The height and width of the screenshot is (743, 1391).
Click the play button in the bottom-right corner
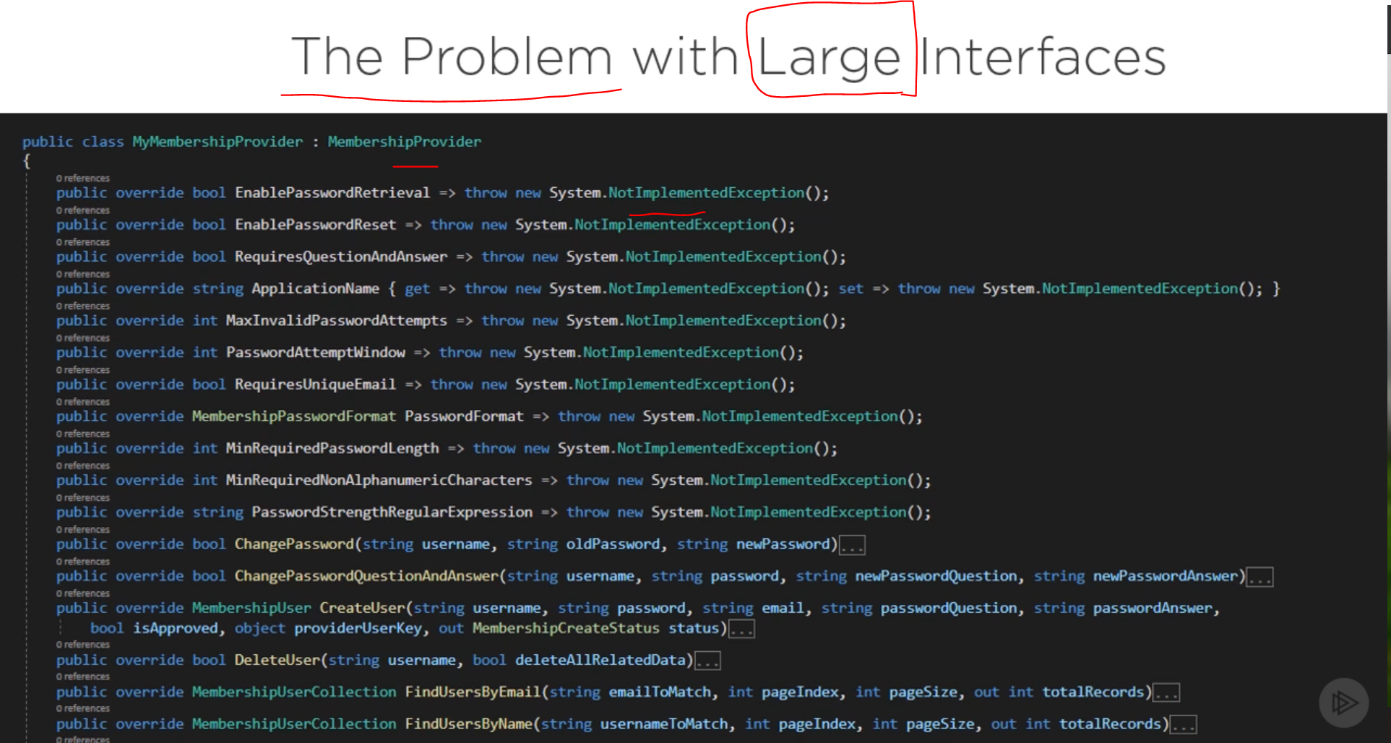pos(1343,703)
